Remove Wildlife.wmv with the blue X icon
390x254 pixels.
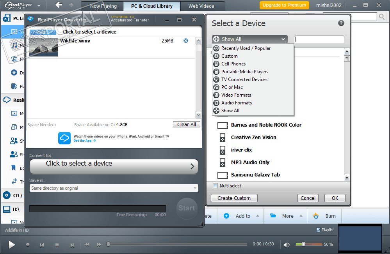[x=186, y=41]
